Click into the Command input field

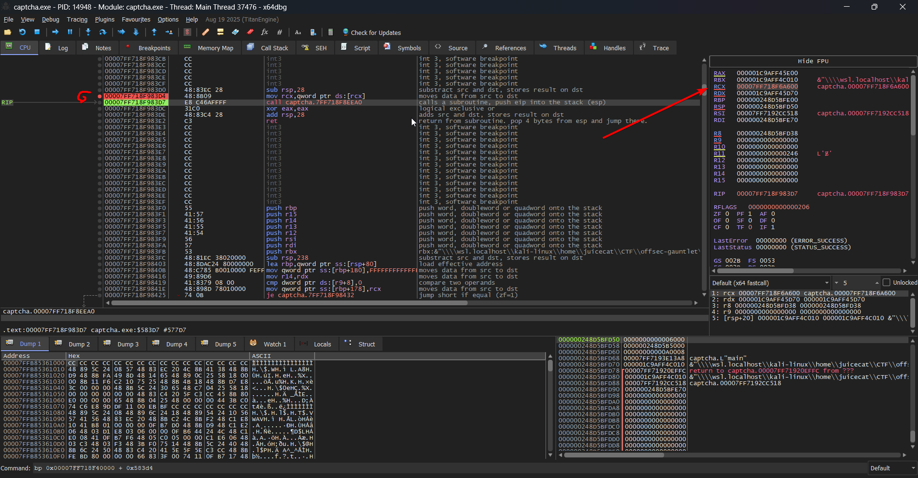(x=430, y=468)
